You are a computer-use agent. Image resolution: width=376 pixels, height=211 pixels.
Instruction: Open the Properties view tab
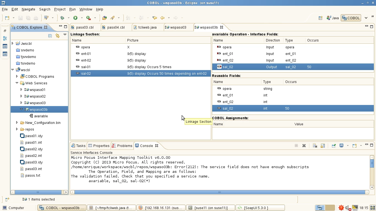point(99,146)
